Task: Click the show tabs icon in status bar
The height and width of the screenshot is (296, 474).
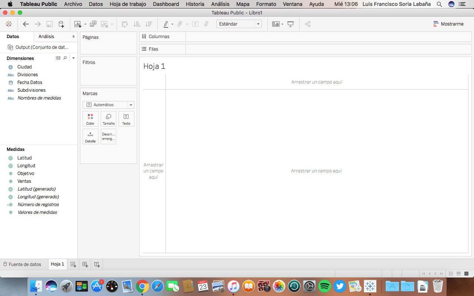Action: pos(467,273)
